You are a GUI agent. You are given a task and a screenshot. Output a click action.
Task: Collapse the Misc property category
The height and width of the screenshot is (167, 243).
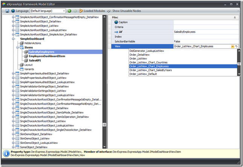(x=235, y=17)
